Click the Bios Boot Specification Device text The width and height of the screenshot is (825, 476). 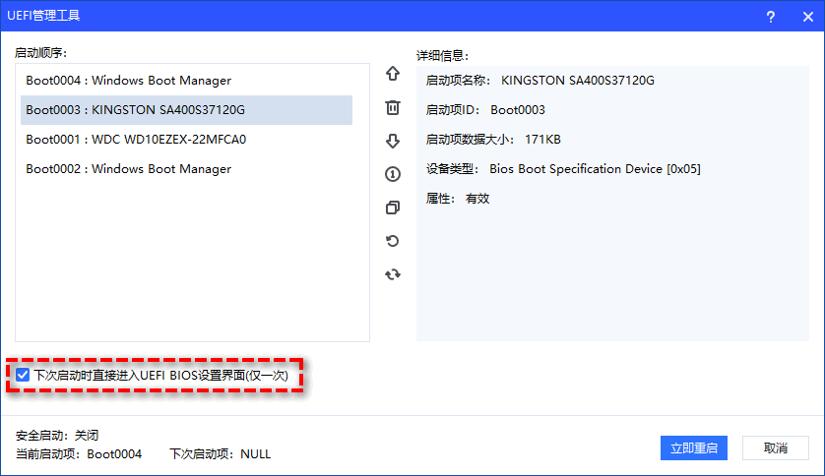click(x=595, y=169)
